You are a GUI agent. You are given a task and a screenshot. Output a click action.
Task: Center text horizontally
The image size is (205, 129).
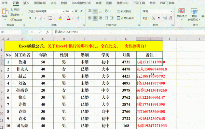coord(95,18)
